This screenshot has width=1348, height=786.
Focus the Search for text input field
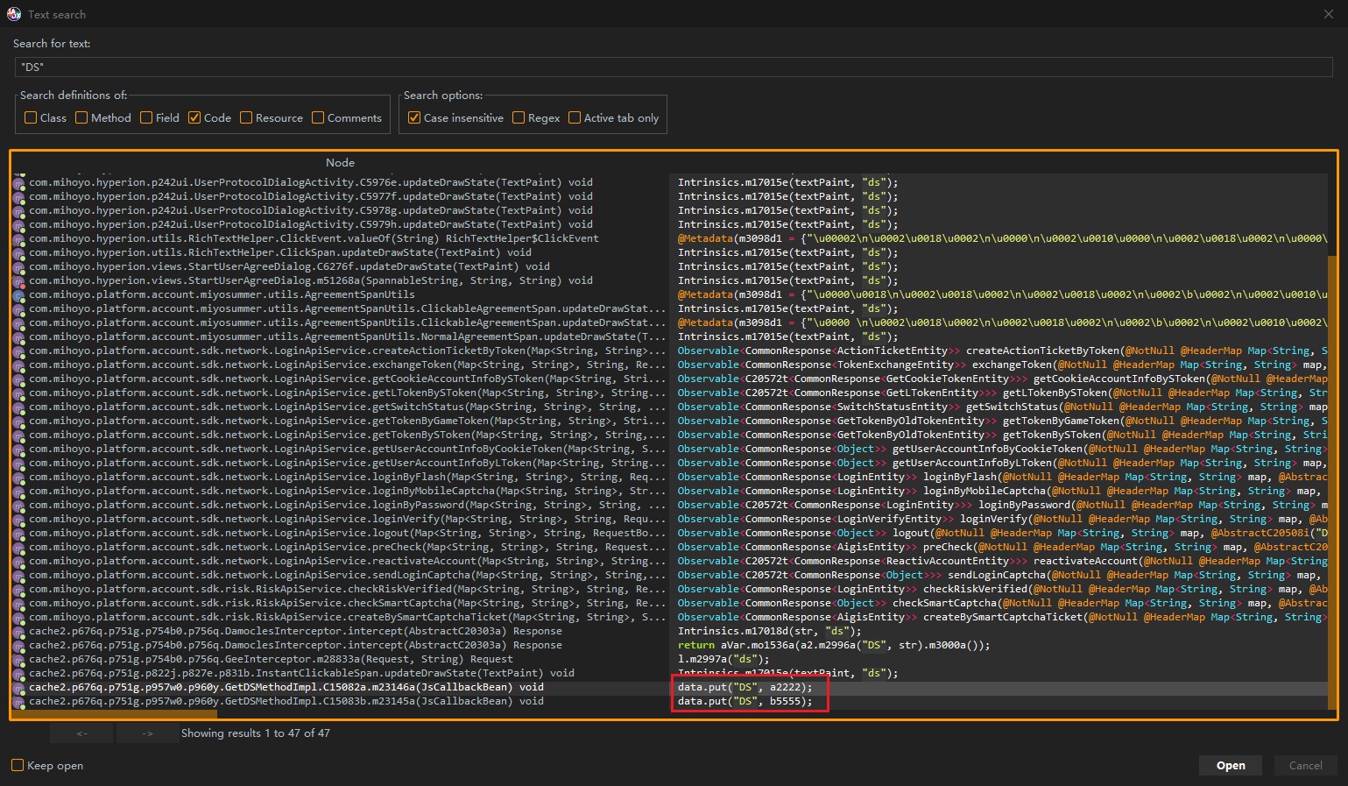coord(674,67)
